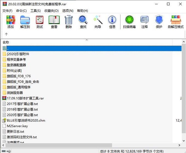Image resolution: width=186 pixels, height=153 pixels.
Task: Go up one level with arrow
Action: (6, 34)
